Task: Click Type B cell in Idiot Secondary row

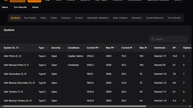Action: click(42, 74)
